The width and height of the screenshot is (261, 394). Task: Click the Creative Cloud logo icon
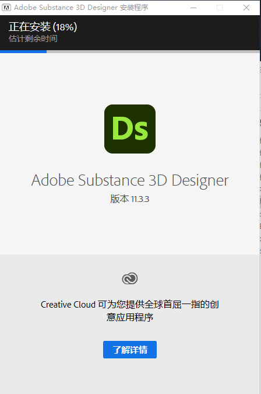(129, 278)
